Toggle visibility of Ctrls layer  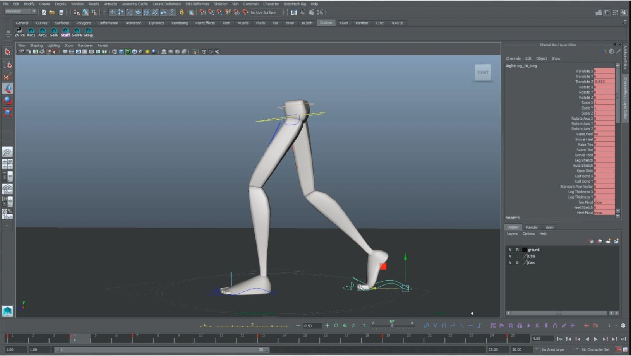[x=510, y=256]
